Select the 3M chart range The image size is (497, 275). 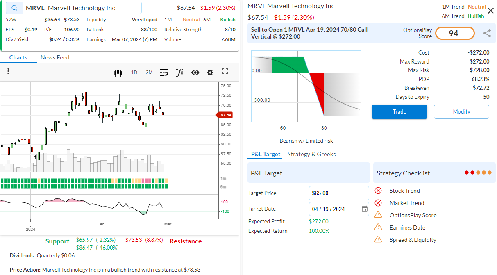(x=149, y=73)
